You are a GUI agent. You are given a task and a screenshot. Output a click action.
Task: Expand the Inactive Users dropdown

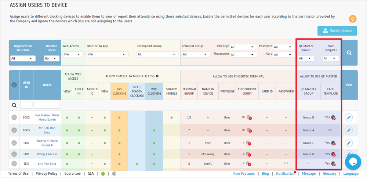point(51,58)
